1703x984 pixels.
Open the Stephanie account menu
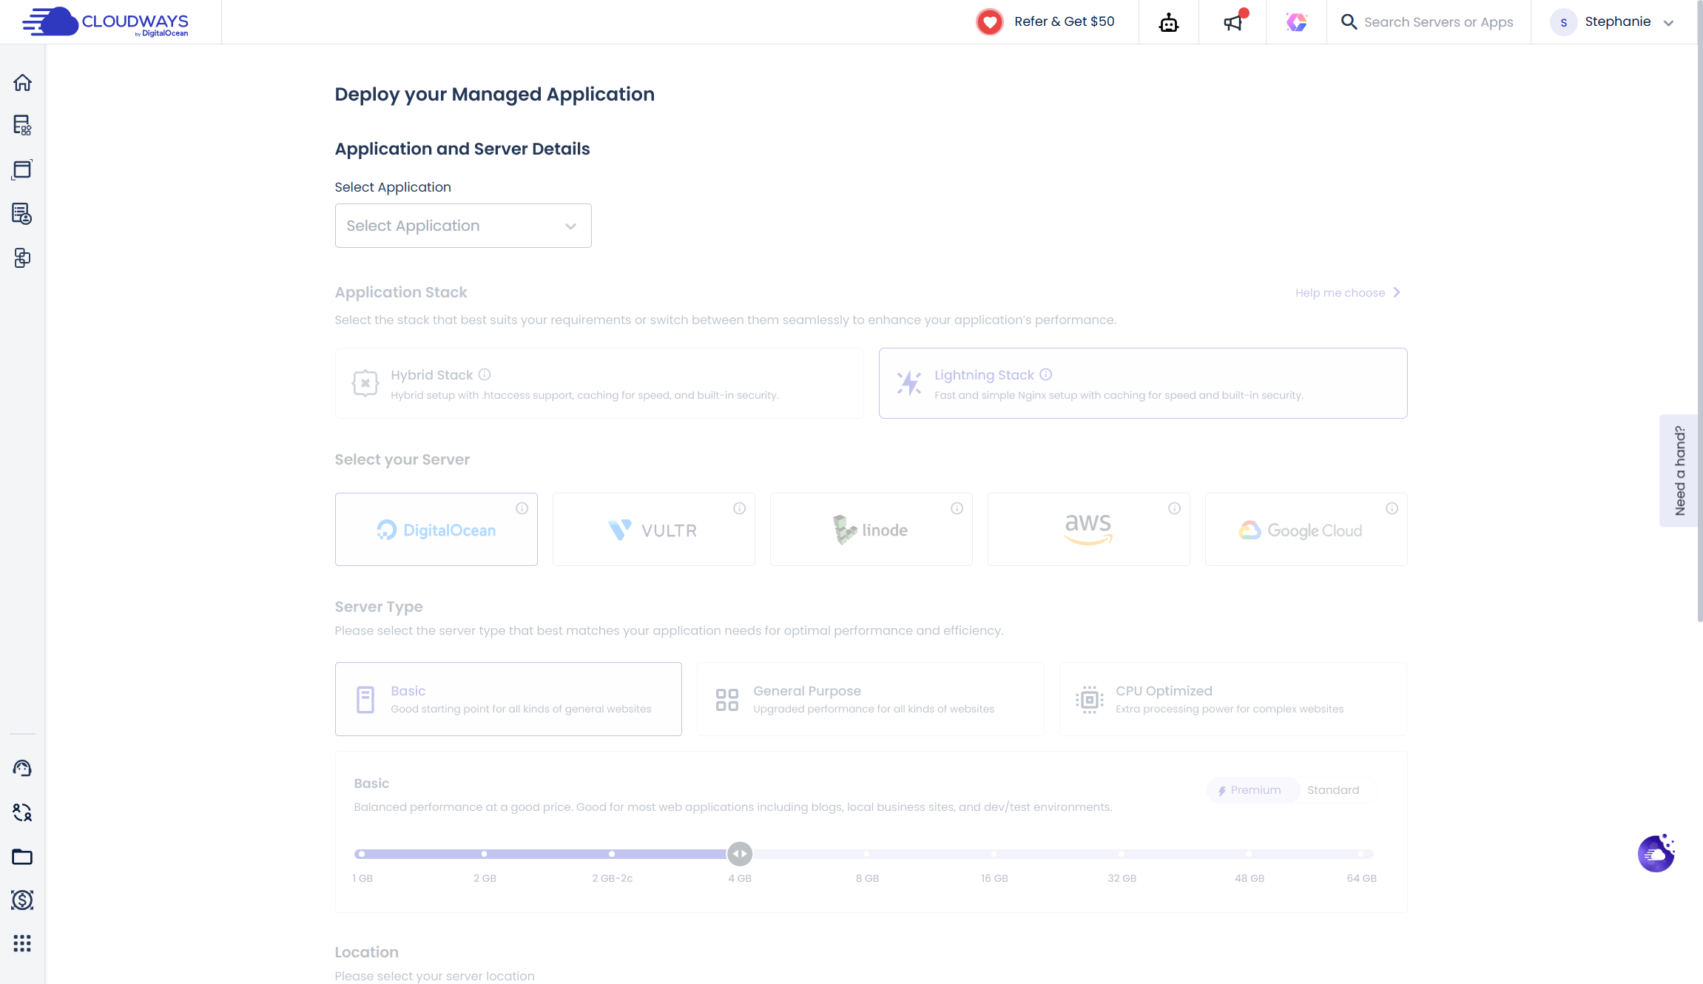coord(1617,22)
